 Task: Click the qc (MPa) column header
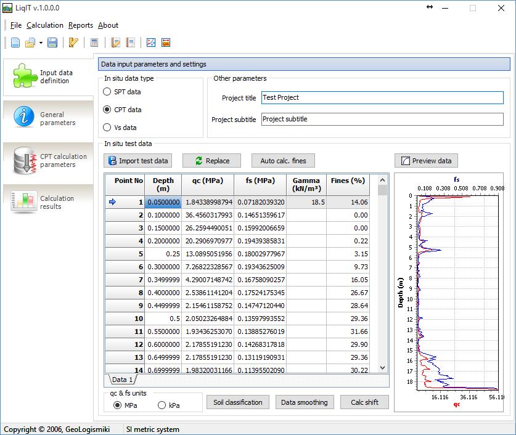tap(208, 185)
